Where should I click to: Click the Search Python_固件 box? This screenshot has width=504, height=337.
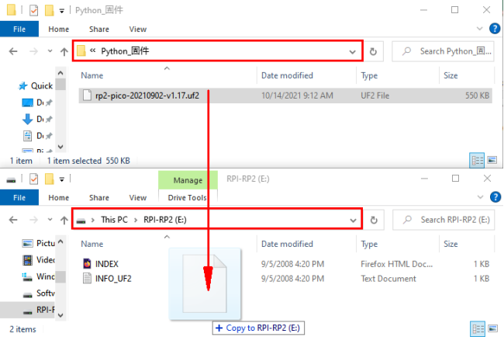click(x=443, y=51)
